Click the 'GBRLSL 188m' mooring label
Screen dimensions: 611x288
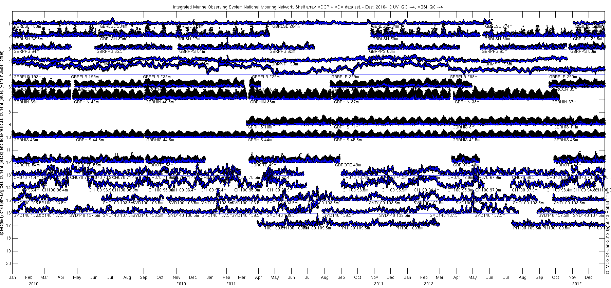pos(27,26)
